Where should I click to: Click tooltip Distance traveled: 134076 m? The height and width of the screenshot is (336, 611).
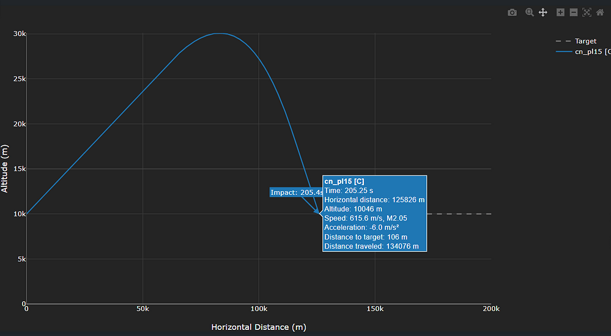371,246
